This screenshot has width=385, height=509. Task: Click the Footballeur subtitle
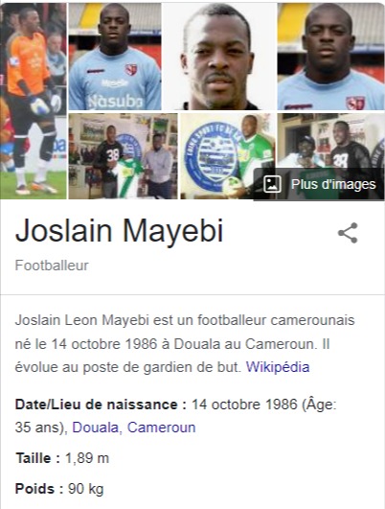52,266
